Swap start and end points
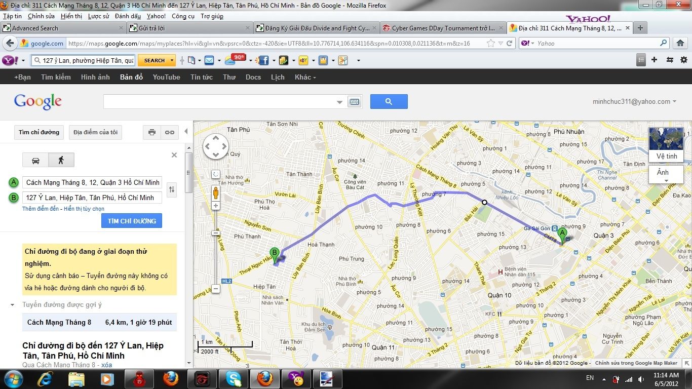692x389 pixels. 172,189
